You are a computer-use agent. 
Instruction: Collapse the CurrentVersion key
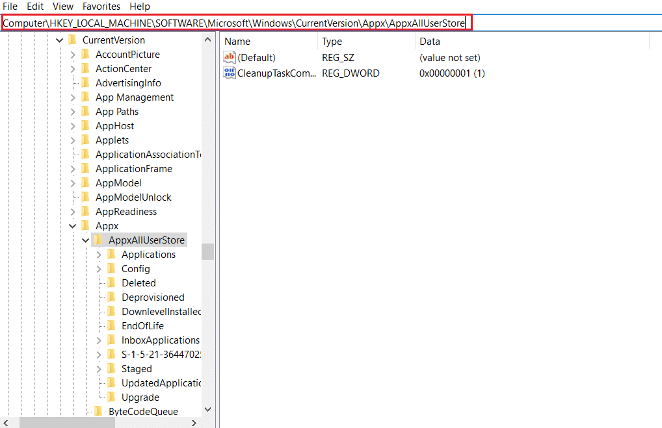coord(60,40)
